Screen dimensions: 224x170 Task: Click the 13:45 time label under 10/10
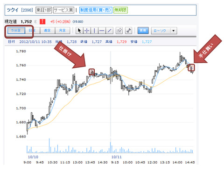[x=90, y=163]
